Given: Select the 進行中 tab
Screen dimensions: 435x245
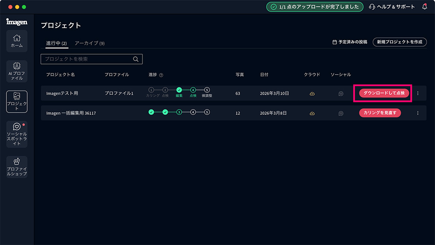Looking at the screenshot, I should click(56, 43).
